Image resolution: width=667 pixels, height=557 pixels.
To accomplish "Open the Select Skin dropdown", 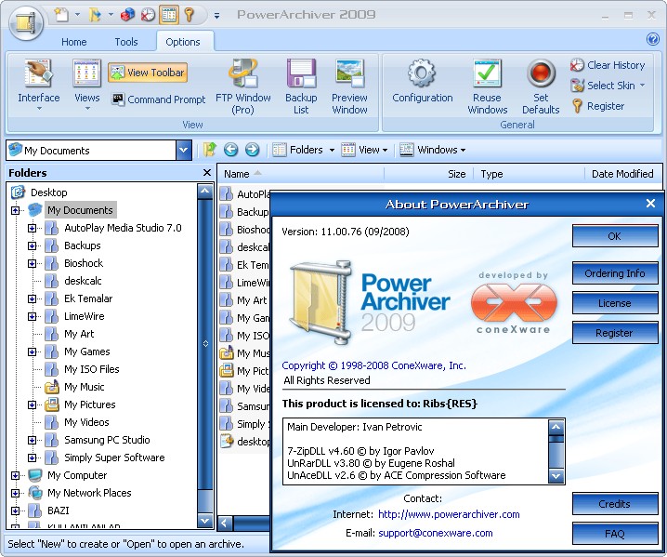I will (x=608, y=86).
